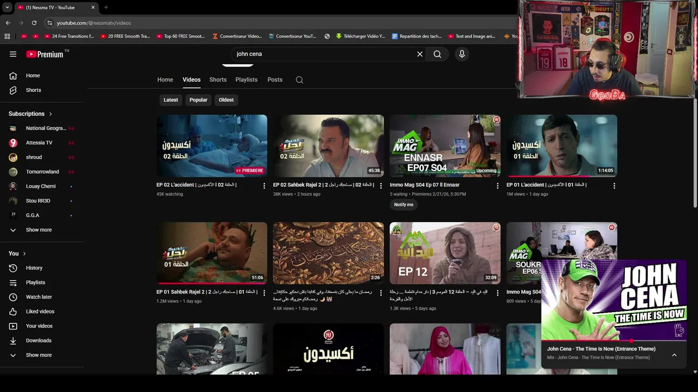Open Attessia TV subscription
Viewport: 698px width, 392px height.
click(41, 143)
